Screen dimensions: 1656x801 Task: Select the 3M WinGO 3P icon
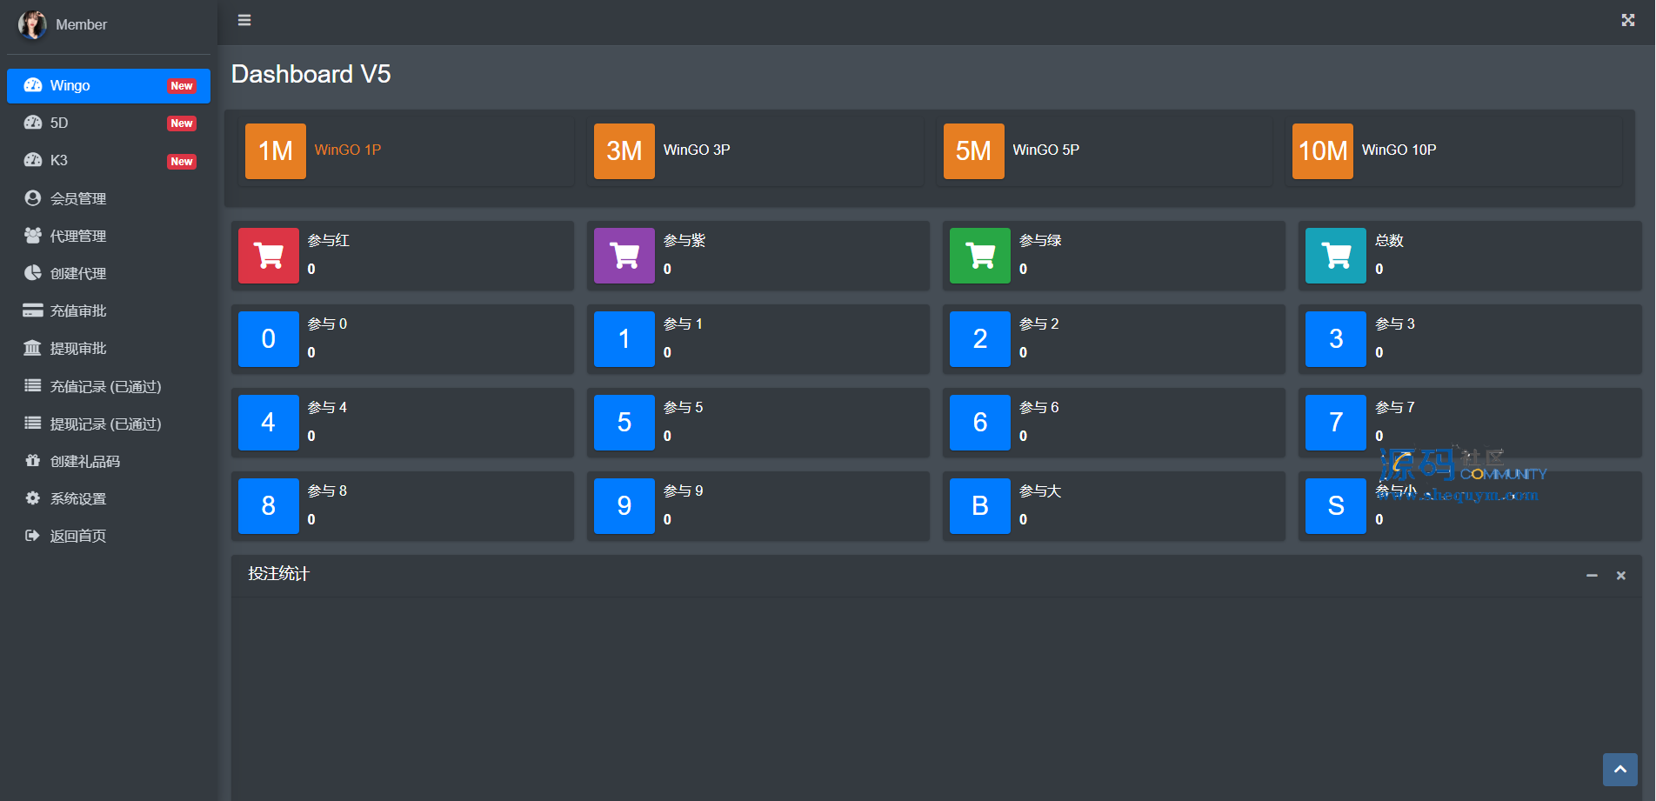[624, 151]
